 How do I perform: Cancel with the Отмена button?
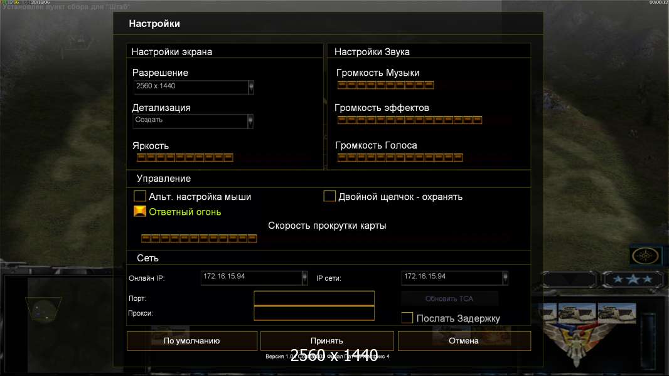click(x=464, y=341)
